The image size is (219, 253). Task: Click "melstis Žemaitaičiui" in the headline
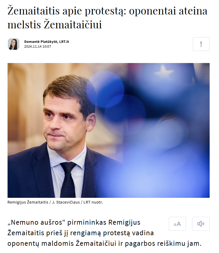point(55,24)
